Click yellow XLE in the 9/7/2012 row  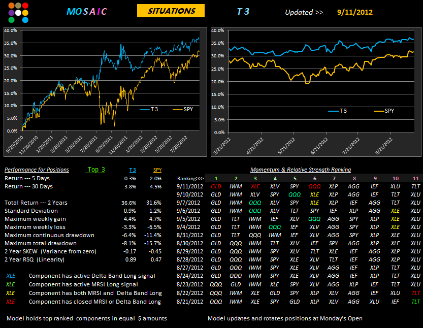coord(314,203)
